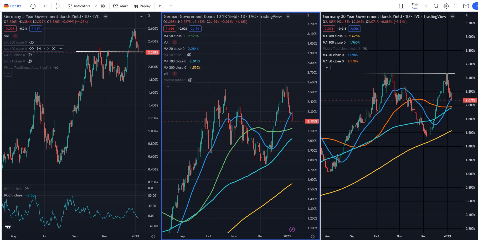The height and width of the screenshot is (240, 478).
Task: Collapse the 10 YR chart title legend
Action: pyautogui.click(x=288, y=16)
